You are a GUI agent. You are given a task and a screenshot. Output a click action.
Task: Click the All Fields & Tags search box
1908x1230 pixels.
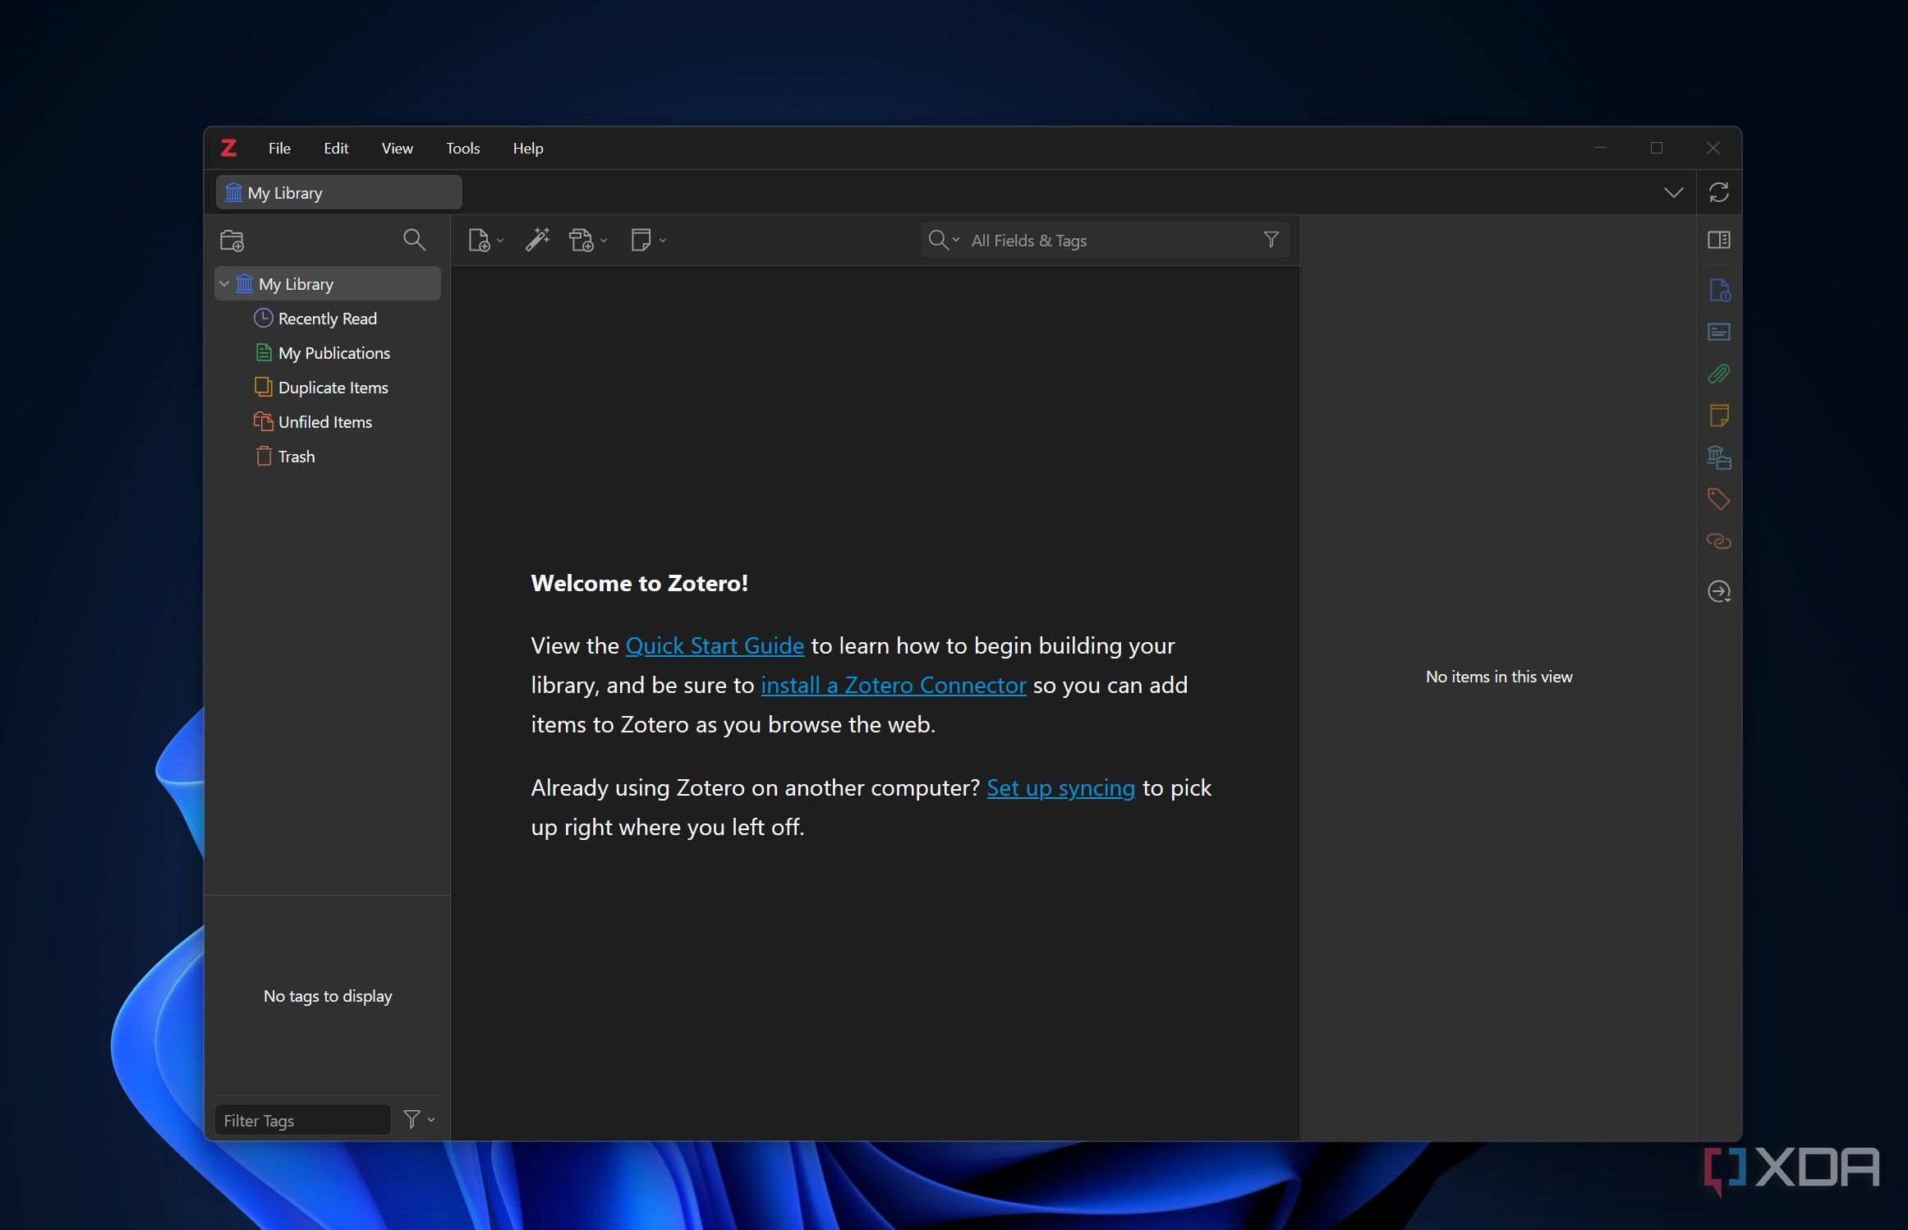(x=1106, y=241)
